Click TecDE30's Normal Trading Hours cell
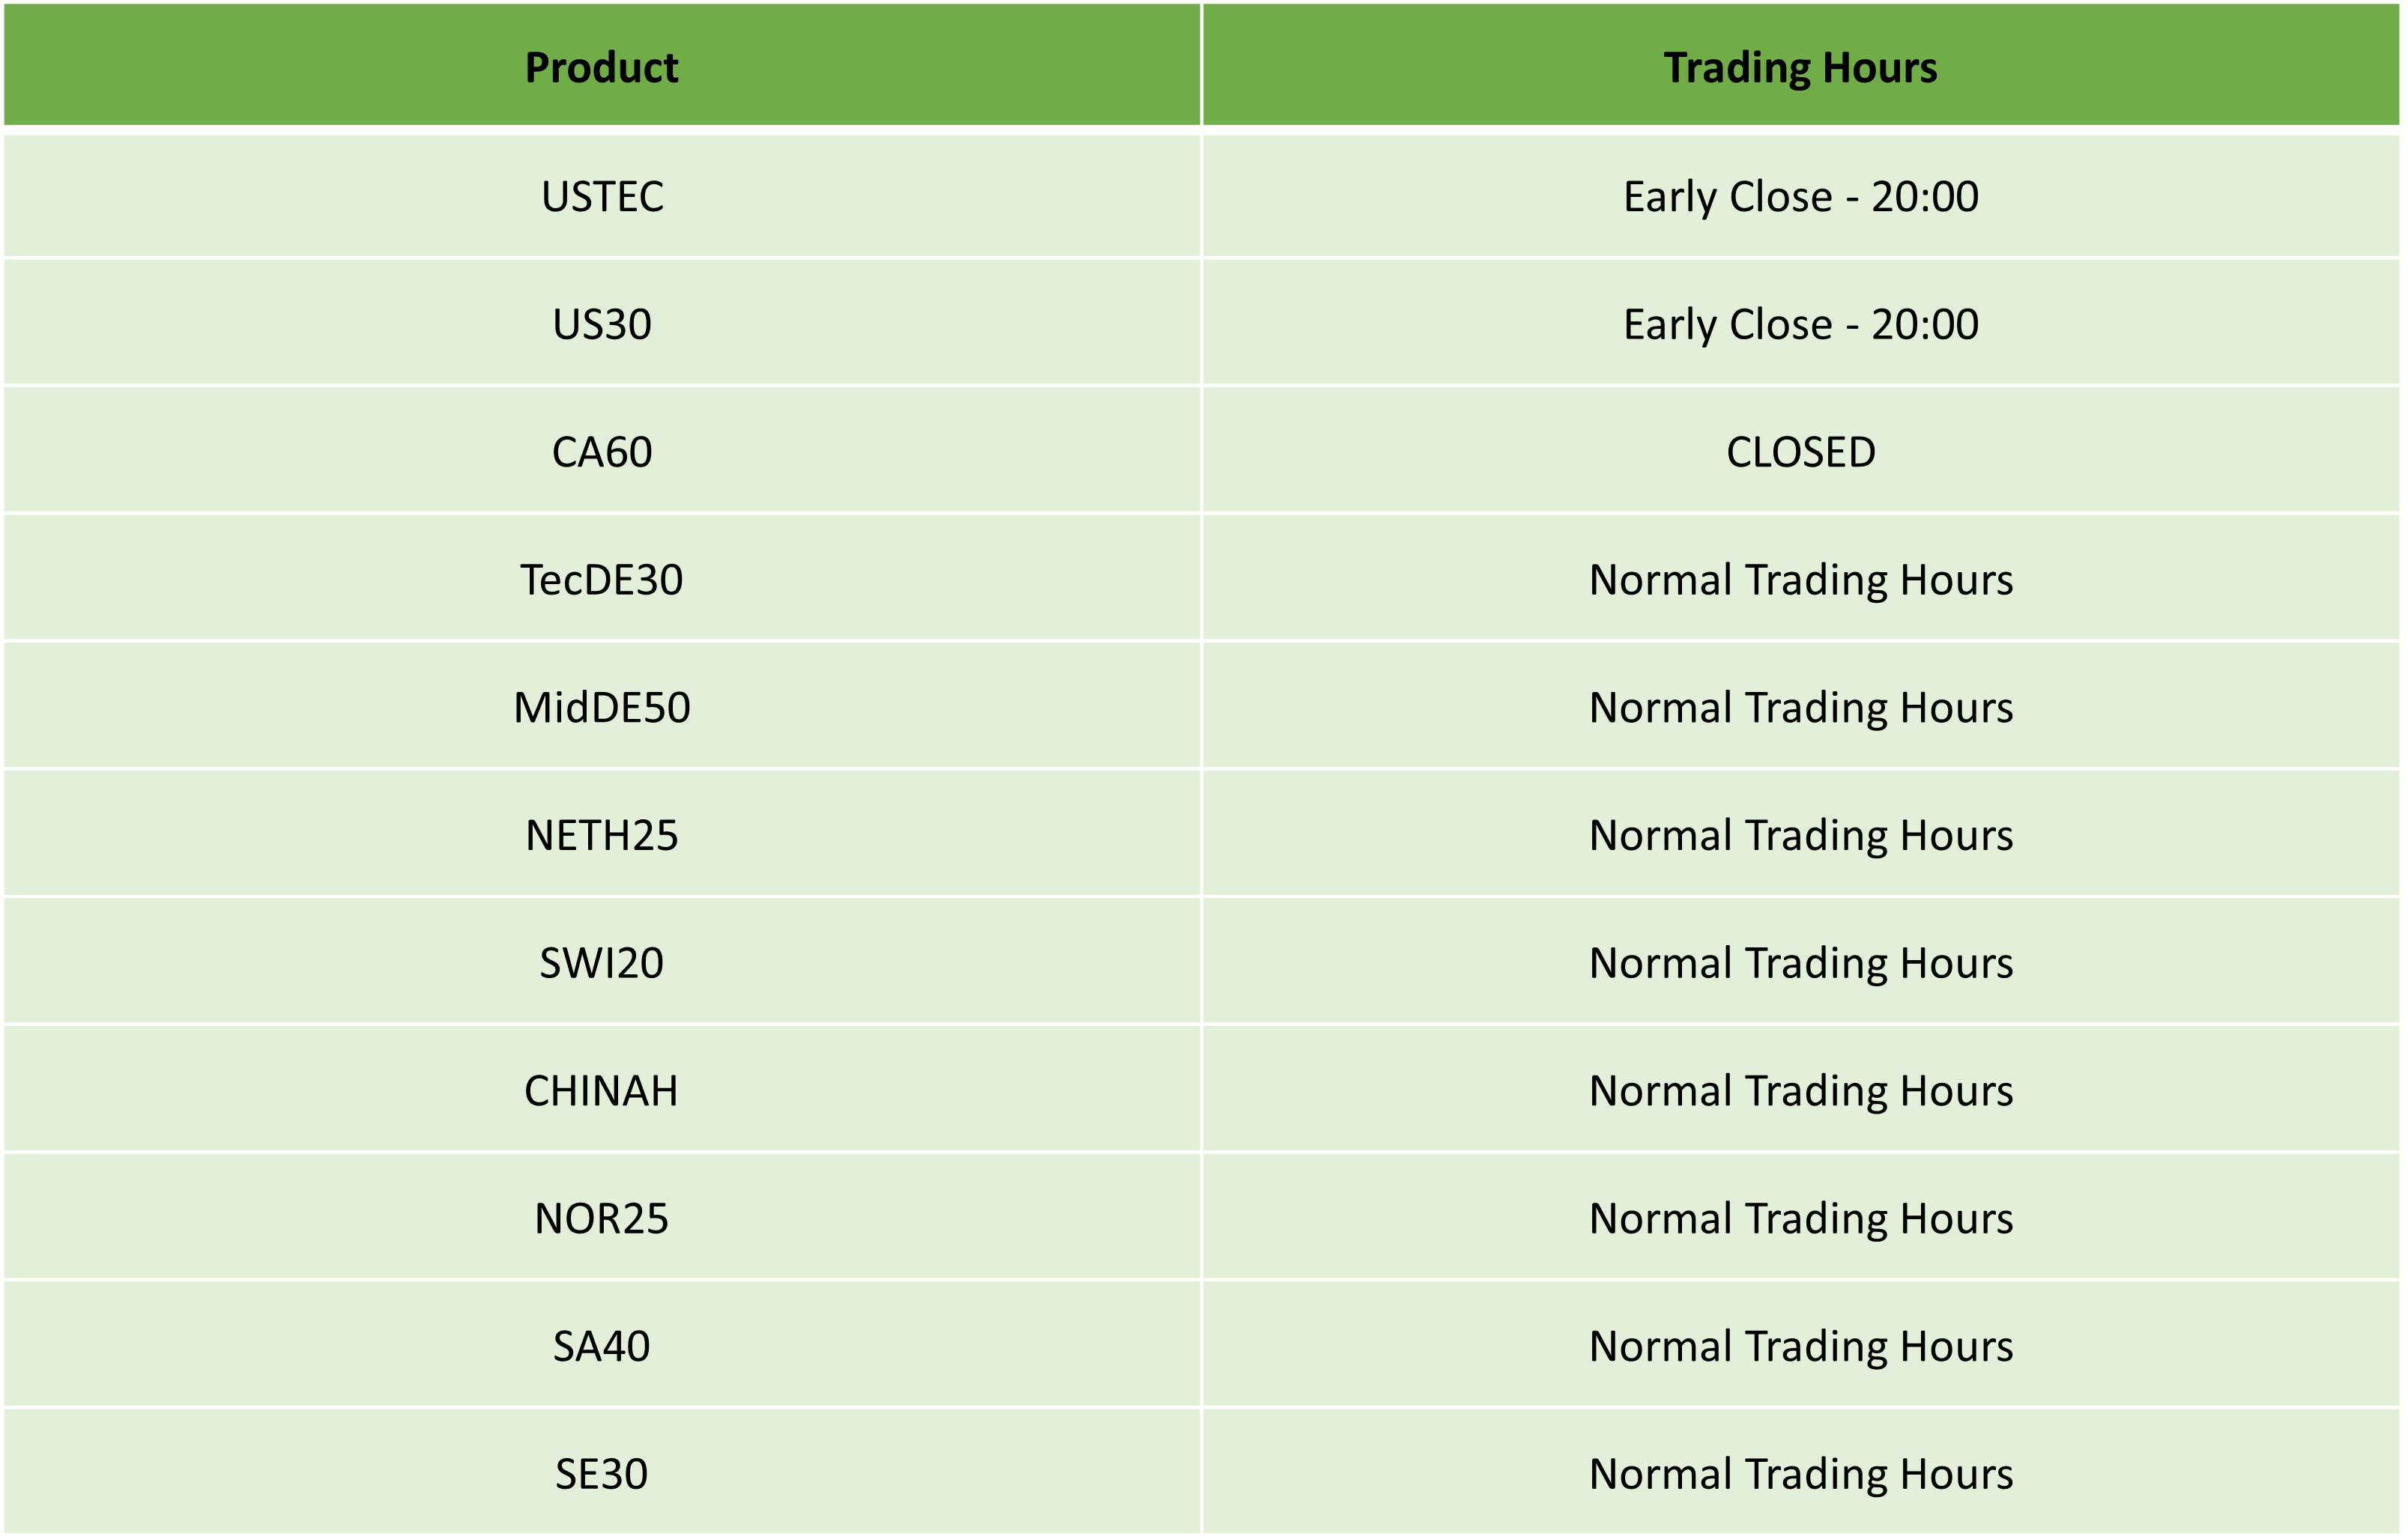This screenshot has width=2408, height=1539. 1800,580
